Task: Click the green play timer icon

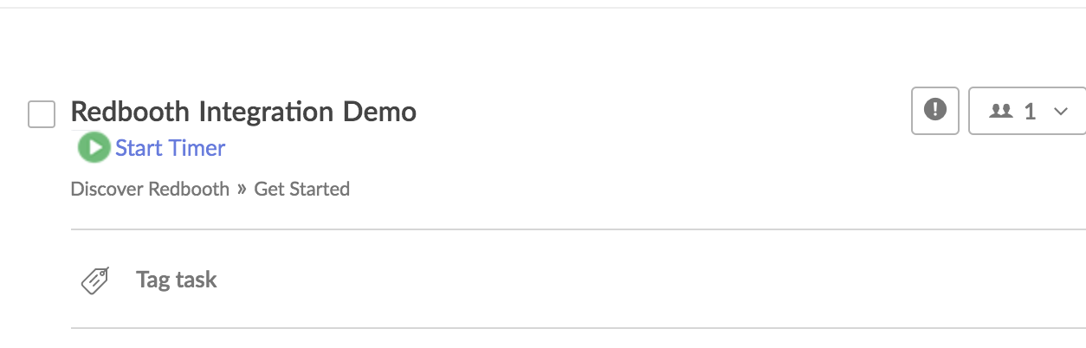Action: pyautogui.click(x=94, y=147)
